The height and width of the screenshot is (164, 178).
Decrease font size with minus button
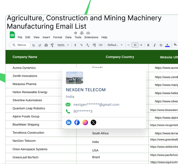coord(129,45)
